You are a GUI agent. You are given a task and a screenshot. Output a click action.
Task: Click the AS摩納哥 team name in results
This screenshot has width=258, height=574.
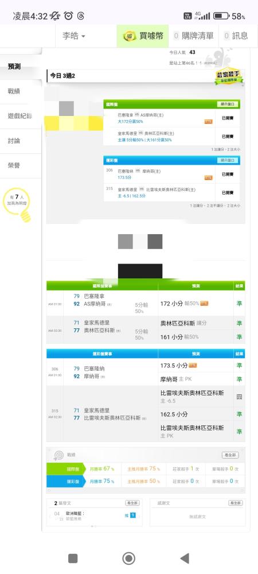(95, 304)
